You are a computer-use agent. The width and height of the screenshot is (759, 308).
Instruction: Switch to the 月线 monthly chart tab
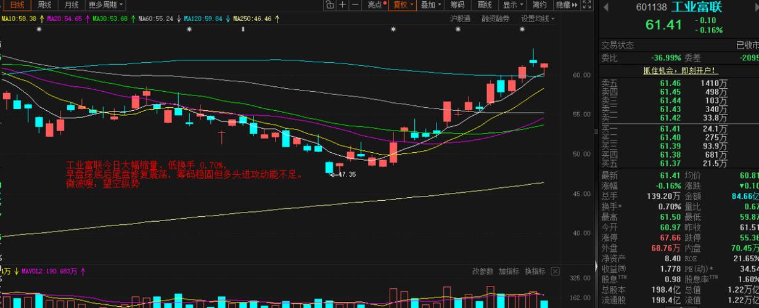click(71, 5)
